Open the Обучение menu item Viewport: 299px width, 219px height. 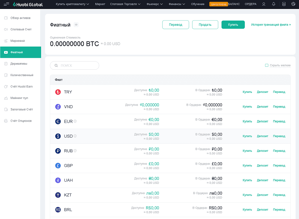198,4
